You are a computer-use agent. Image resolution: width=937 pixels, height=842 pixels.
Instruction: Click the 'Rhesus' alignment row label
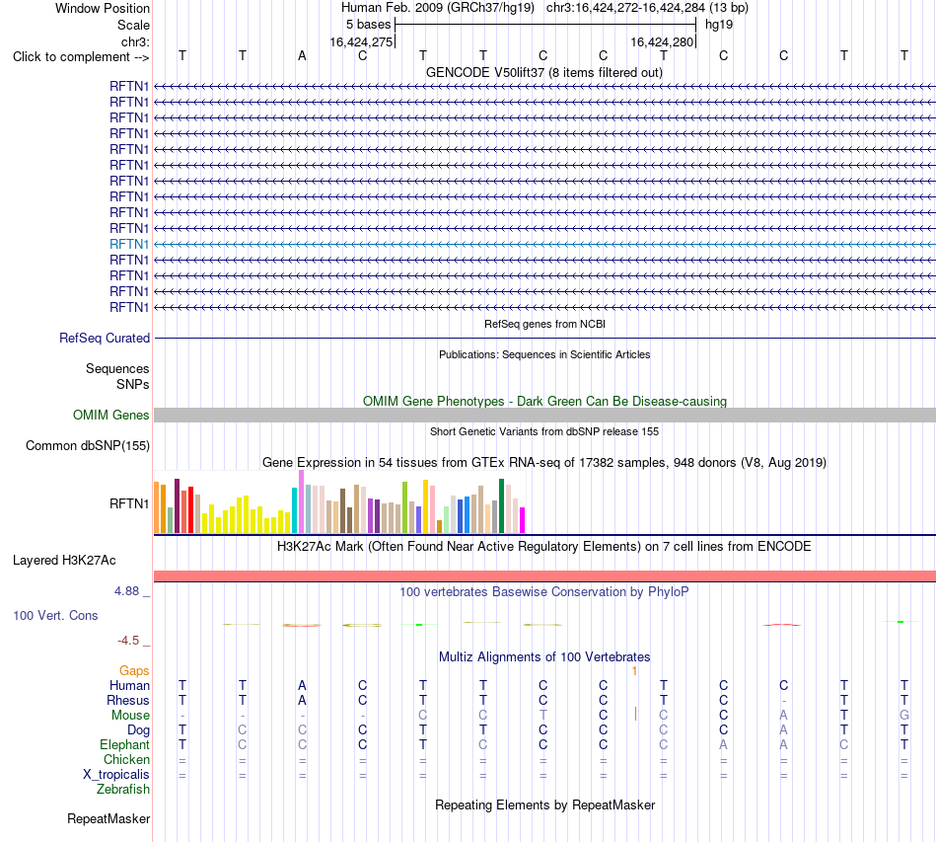(x=128, y=700)
